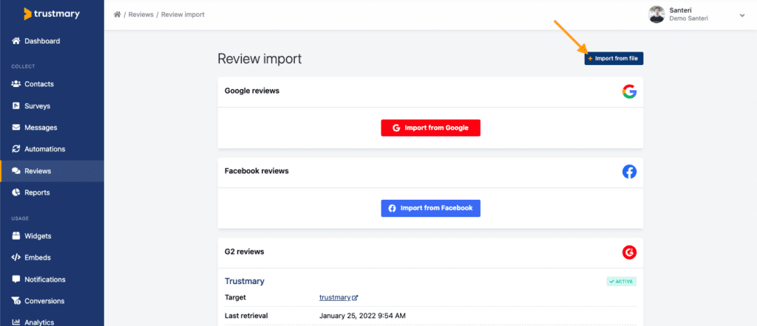Click the Reviews breadcrumb link
Image resolution: width=757 pixels, height=326 pixels.
click(141, 15)
